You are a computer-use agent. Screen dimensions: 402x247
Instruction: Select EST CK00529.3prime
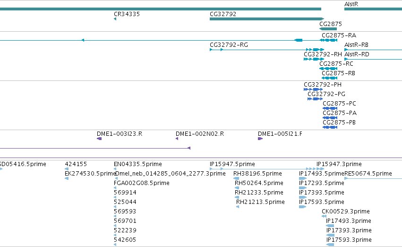[x=346, y=212]
